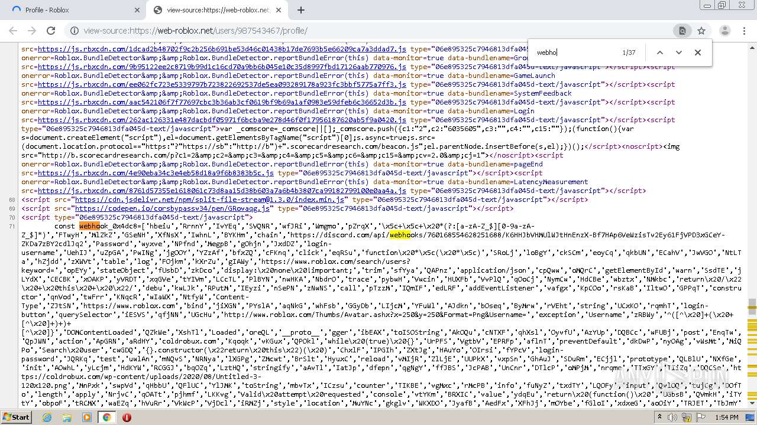Jump to next find match

(679, 53)
